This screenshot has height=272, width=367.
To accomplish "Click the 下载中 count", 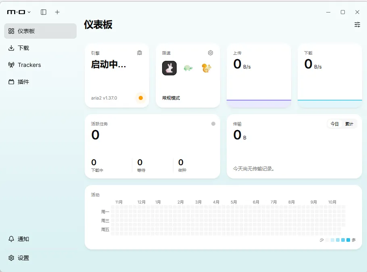I will tap(94, 162).
